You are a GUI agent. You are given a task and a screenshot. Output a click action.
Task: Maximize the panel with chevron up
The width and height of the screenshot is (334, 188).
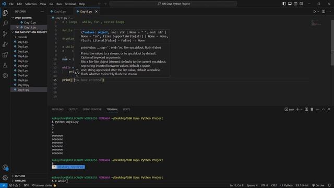[324, 109]
